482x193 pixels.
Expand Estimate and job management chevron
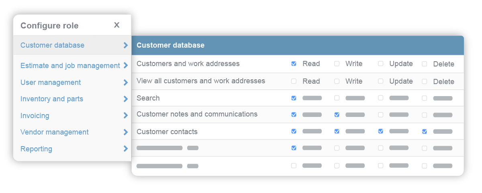[x=126, y=66]
